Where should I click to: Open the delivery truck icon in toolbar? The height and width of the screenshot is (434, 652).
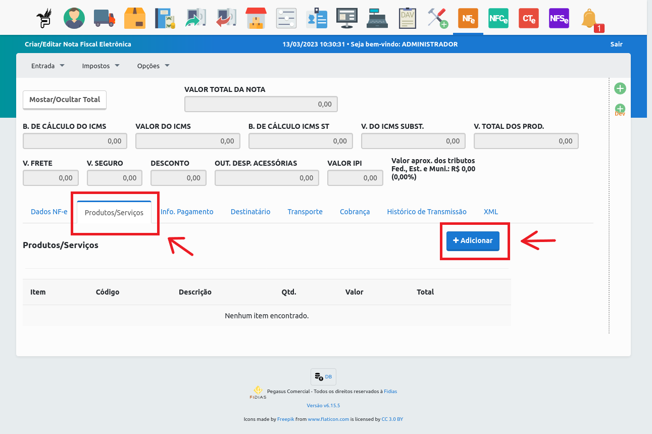[105, 18]
